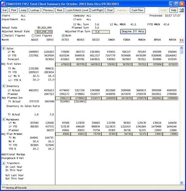Edit APR04 Adj Planned Inv value 2810911
Viewport: 186px width, 191px height.
coord(155,98)
